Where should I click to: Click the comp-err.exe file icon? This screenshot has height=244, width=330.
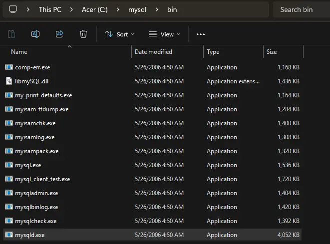point(9,67)
